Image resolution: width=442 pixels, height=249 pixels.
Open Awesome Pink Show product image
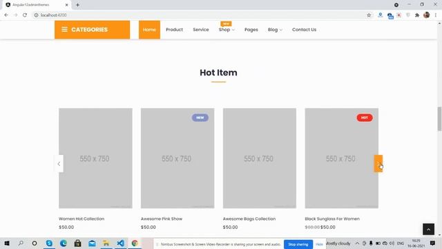pos(177,158)
